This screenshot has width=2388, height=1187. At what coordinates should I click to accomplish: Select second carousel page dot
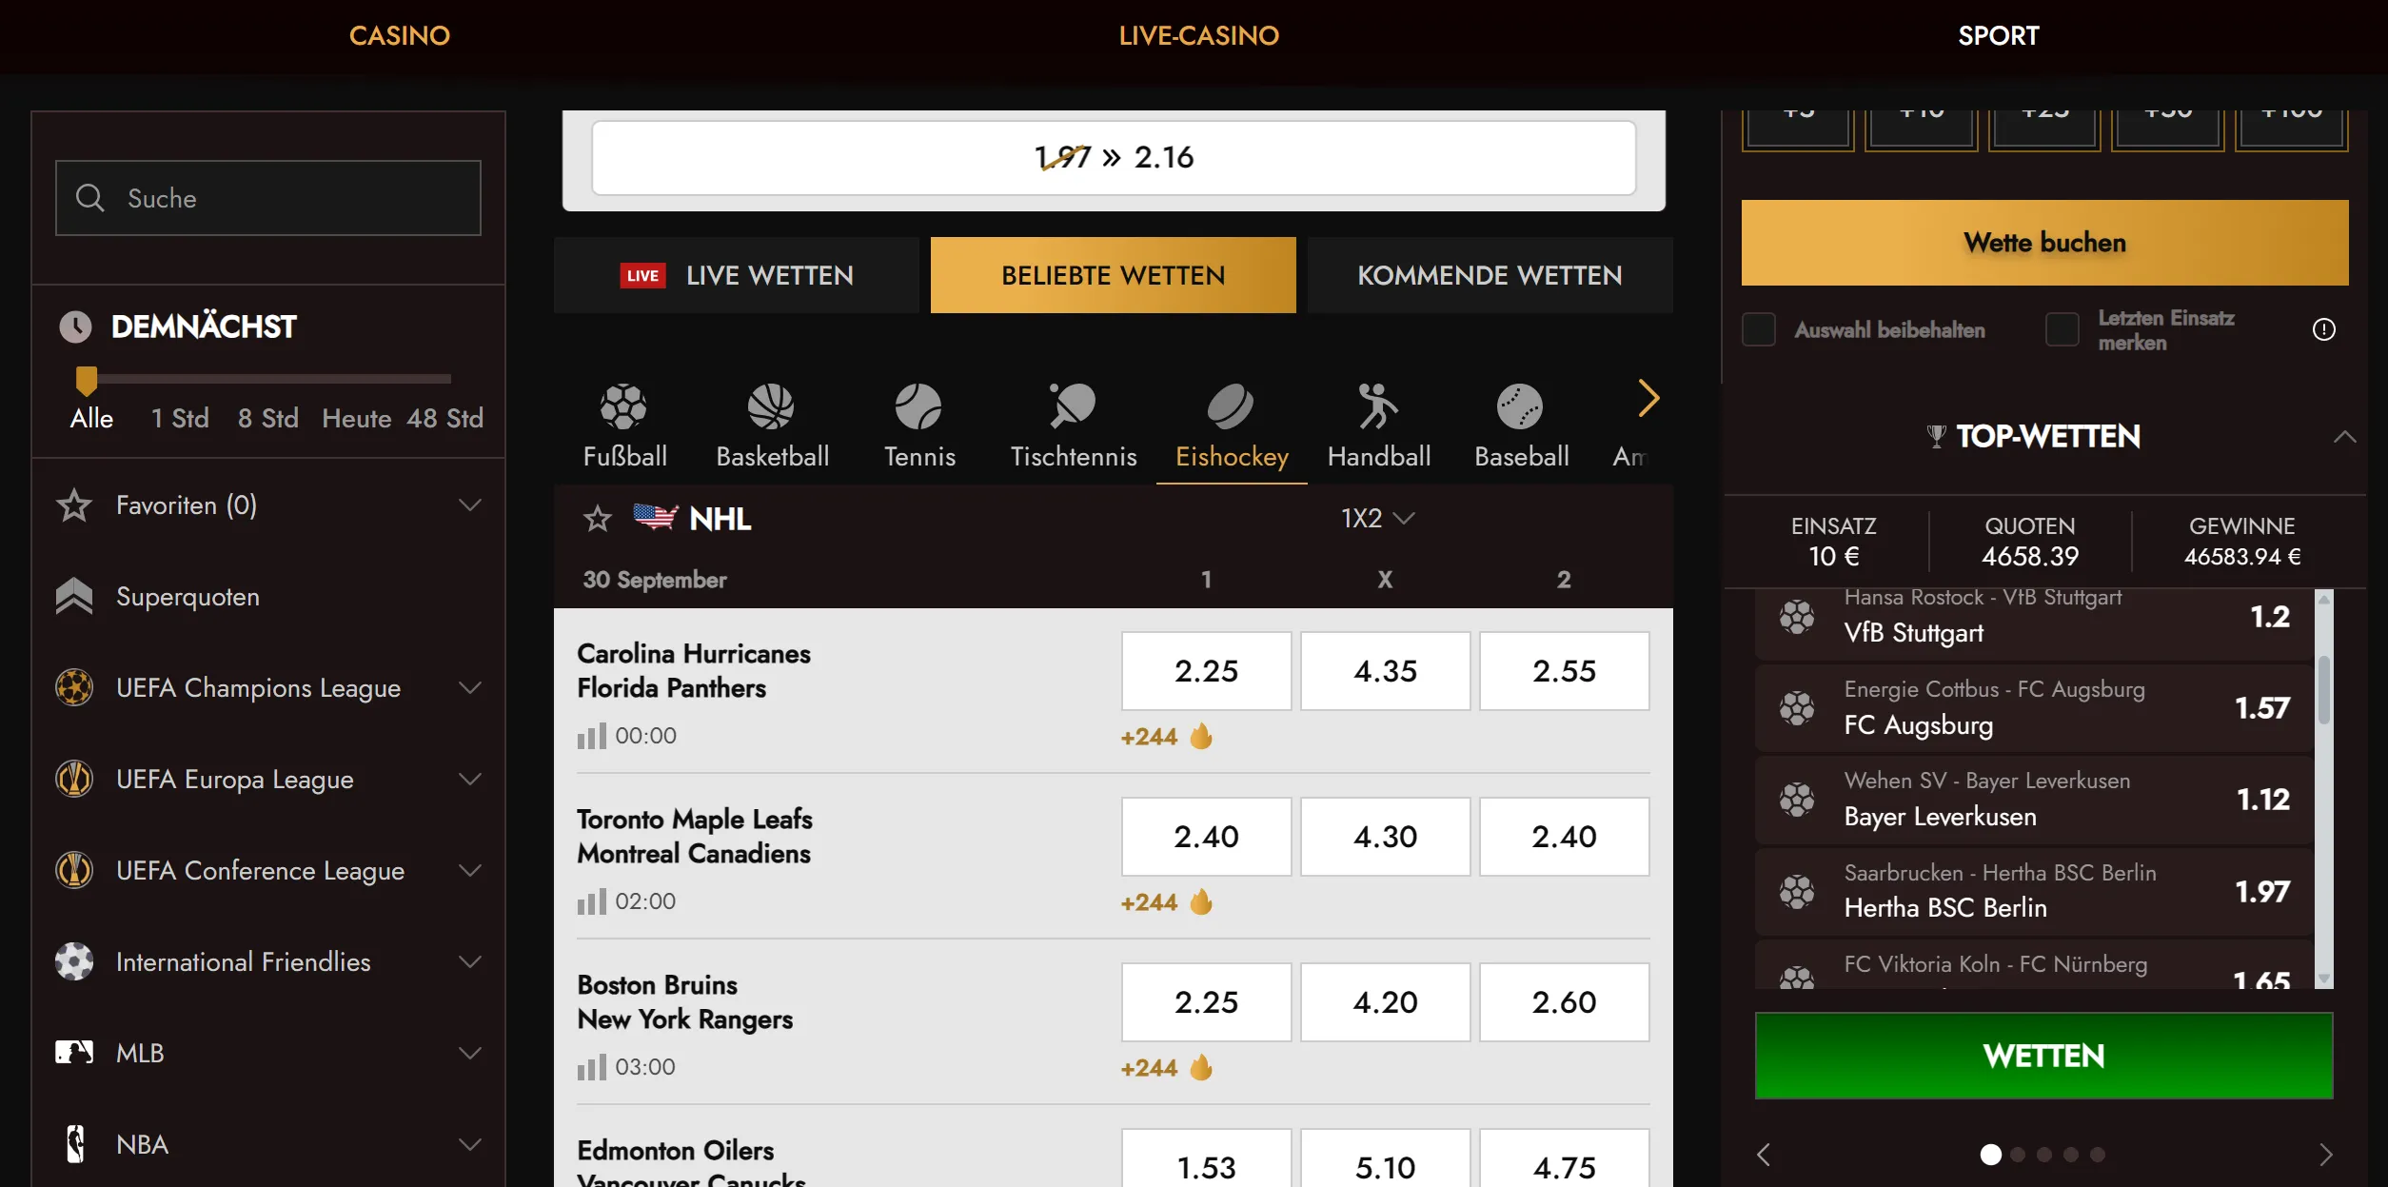tap(2018, 1155)
